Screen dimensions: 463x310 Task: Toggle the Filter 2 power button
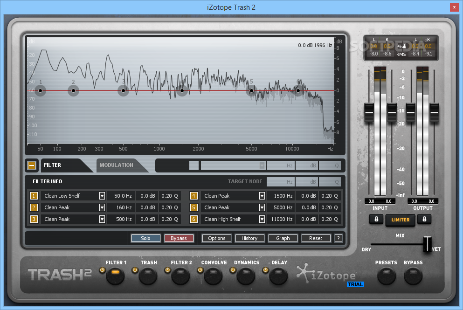167,270
